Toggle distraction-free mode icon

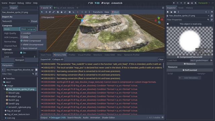[163, 8]
